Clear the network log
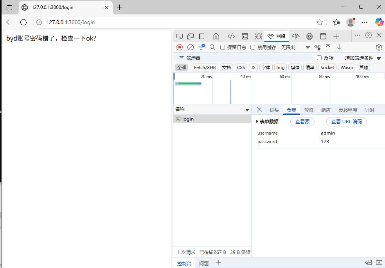The width and height of the screenshot is (385, 268). [x=190, y=47]
